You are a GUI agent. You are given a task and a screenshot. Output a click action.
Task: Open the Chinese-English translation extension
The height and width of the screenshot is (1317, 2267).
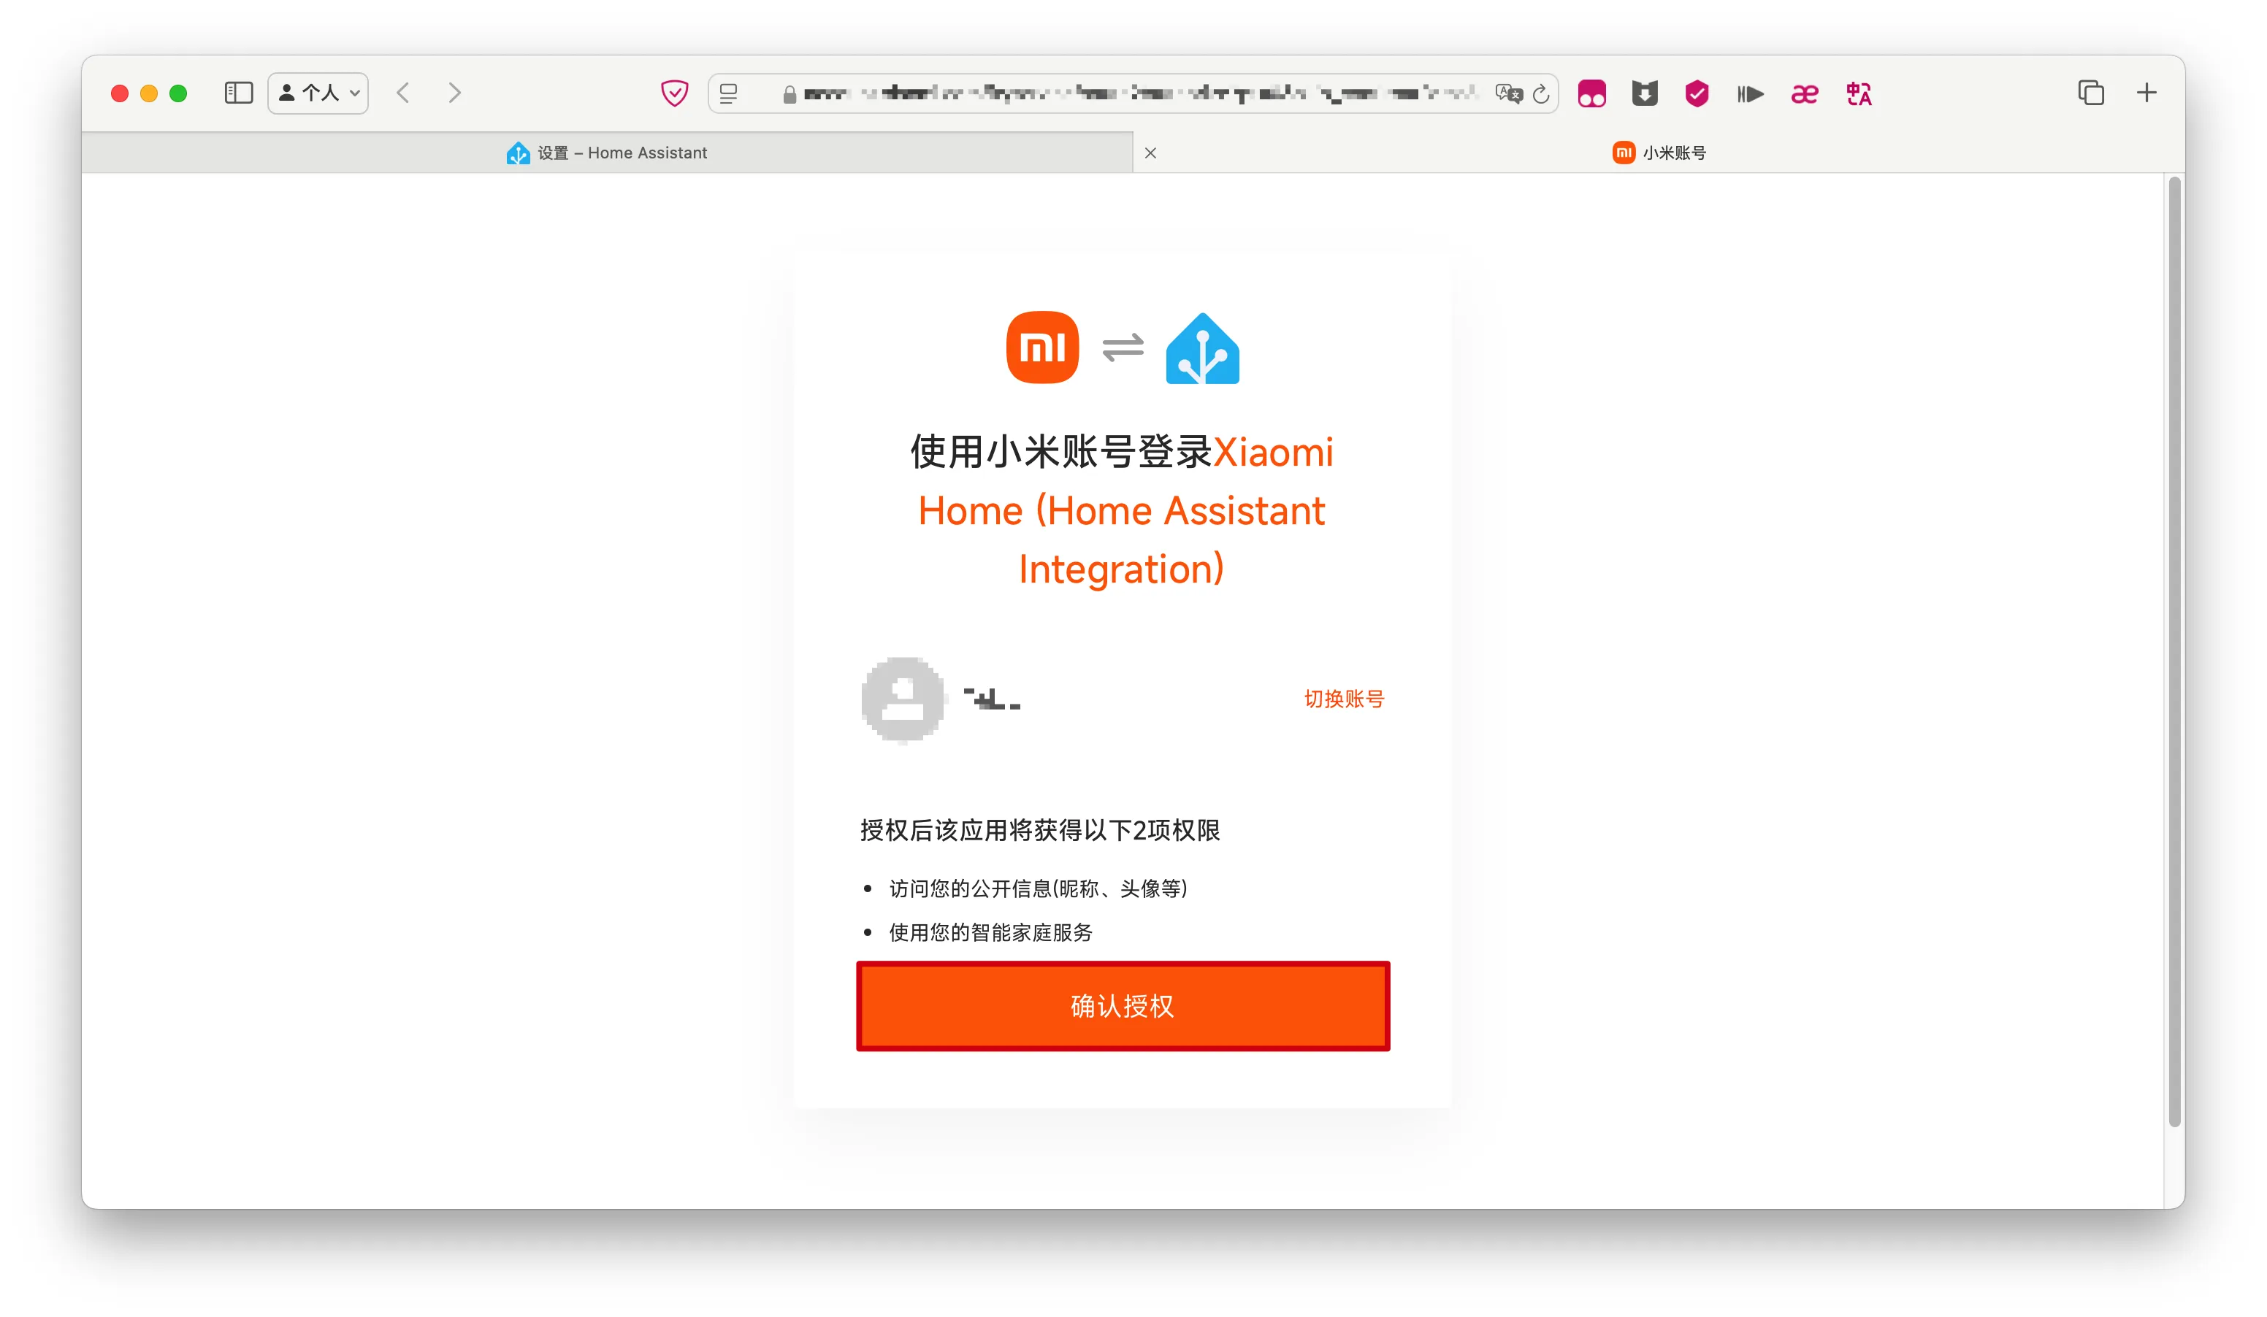click(x=1859, y=93)
